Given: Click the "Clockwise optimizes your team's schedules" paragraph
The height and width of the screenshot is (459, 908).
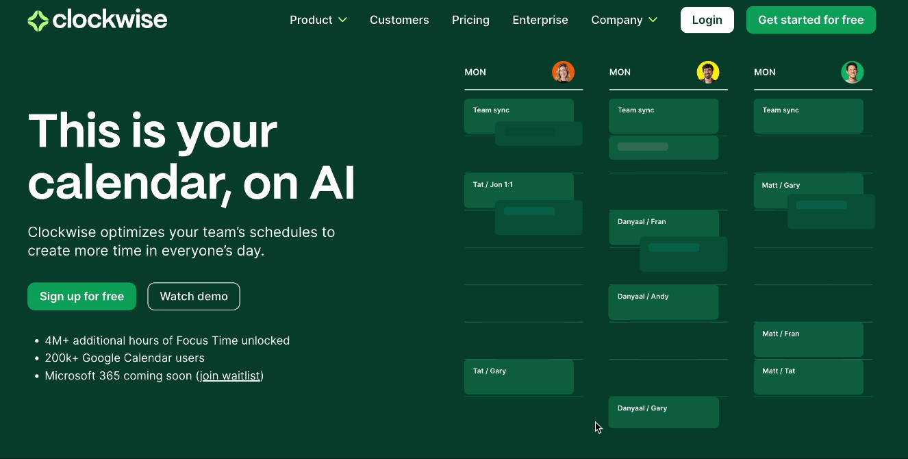Looking at the screenshot, I should [x=181, y=241].
